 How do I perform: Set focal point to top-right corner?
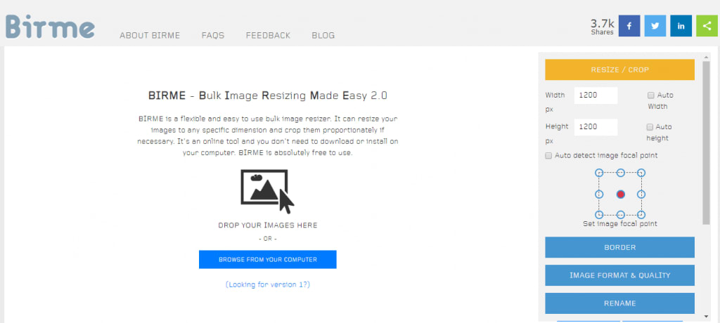pyautogui.click(x=641, y=173)
